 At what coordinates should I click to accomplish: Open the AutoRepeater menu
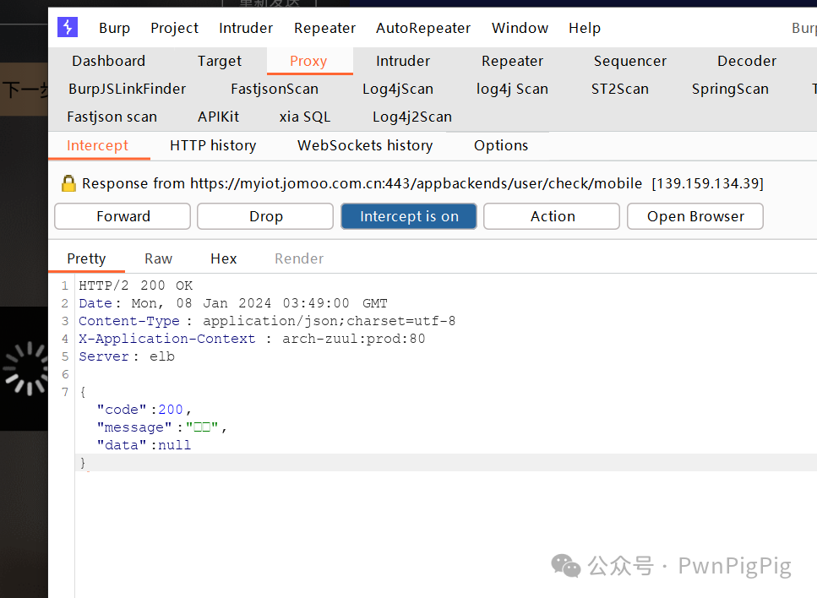coord(423,28)
